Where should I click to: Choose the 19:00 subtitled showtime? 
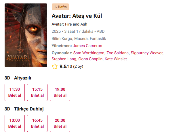(60, 92)
